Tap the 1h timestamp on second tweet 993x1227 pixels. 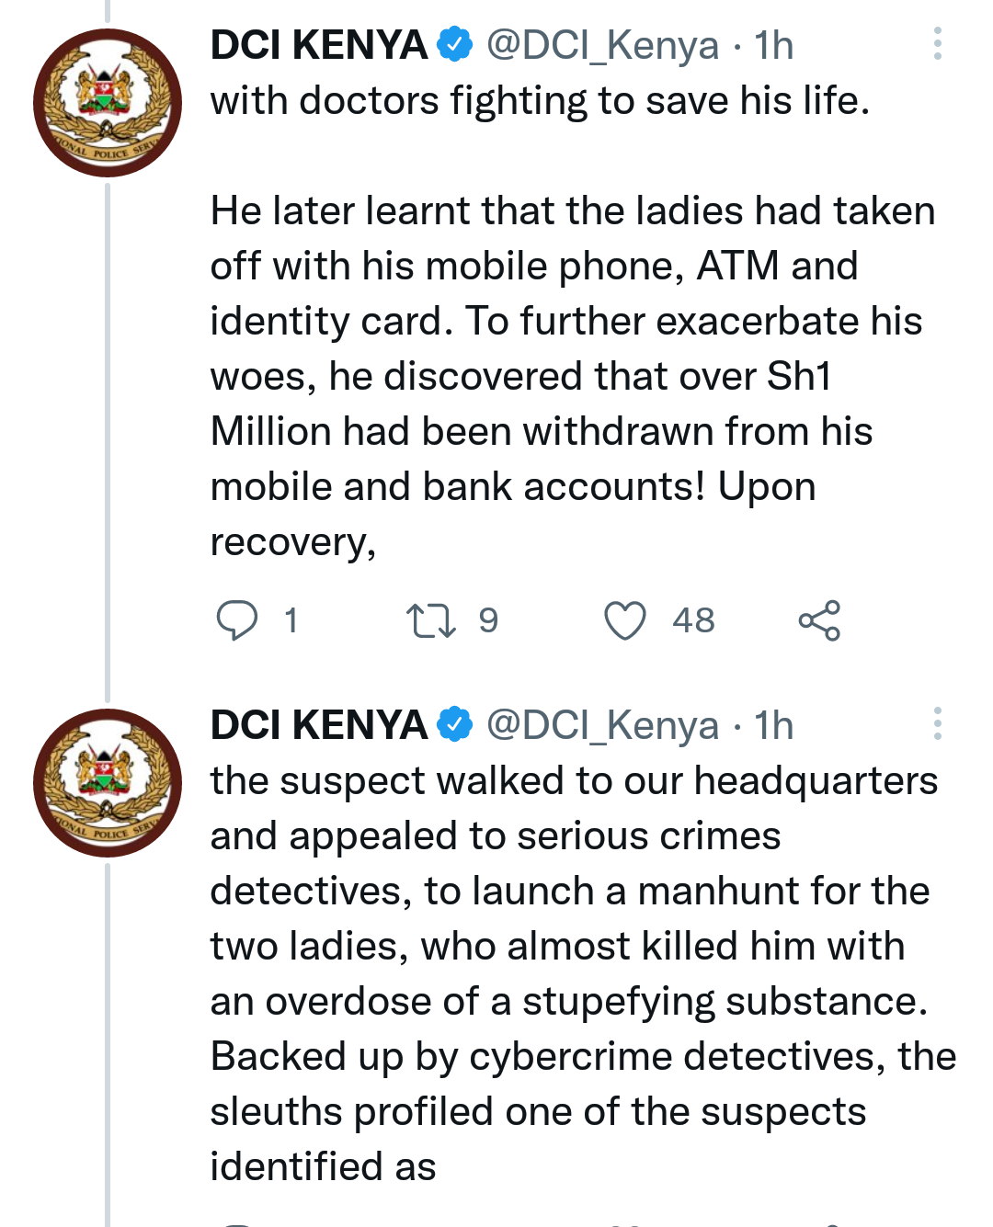point(773,725)
